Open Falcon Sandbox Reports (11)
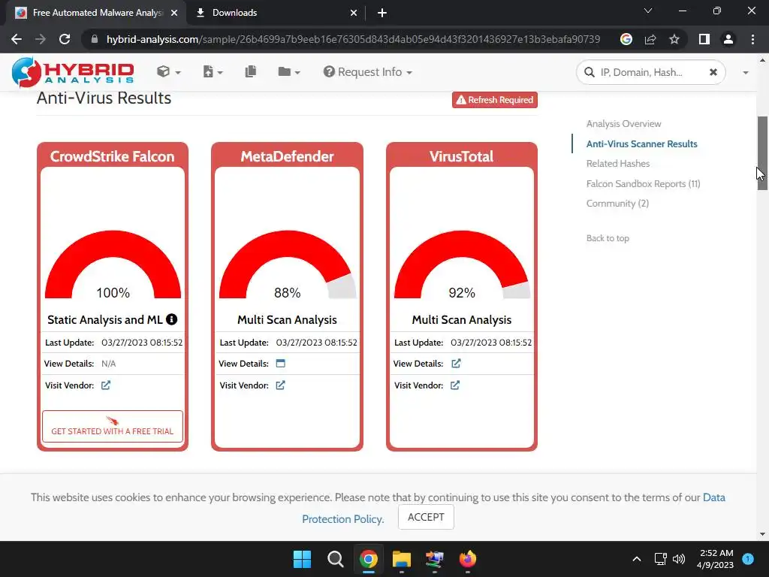This screenshot has width=769, height=577. (643, 183)
